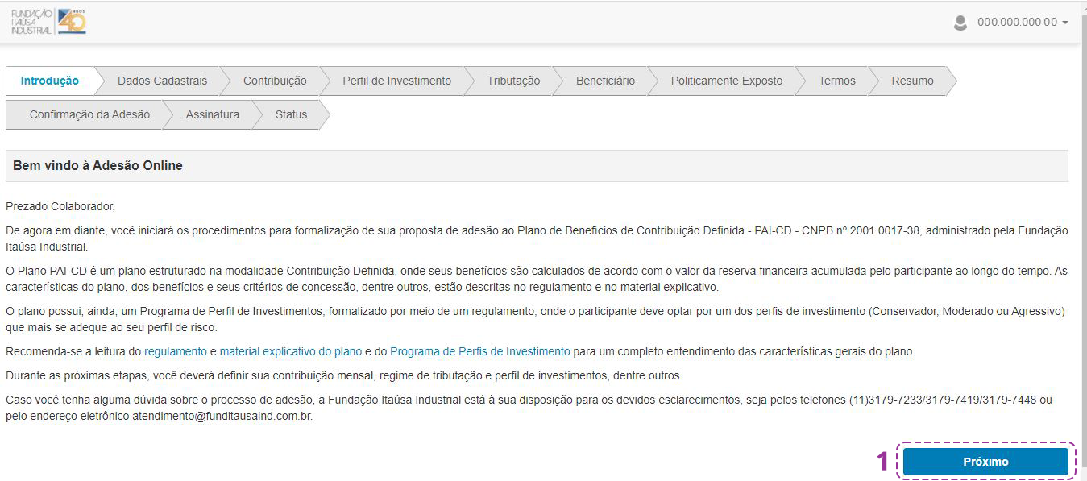Click the atendimento@funditausaind.com.br email text
Viewport: 1087px width, 481px height.
222,417
